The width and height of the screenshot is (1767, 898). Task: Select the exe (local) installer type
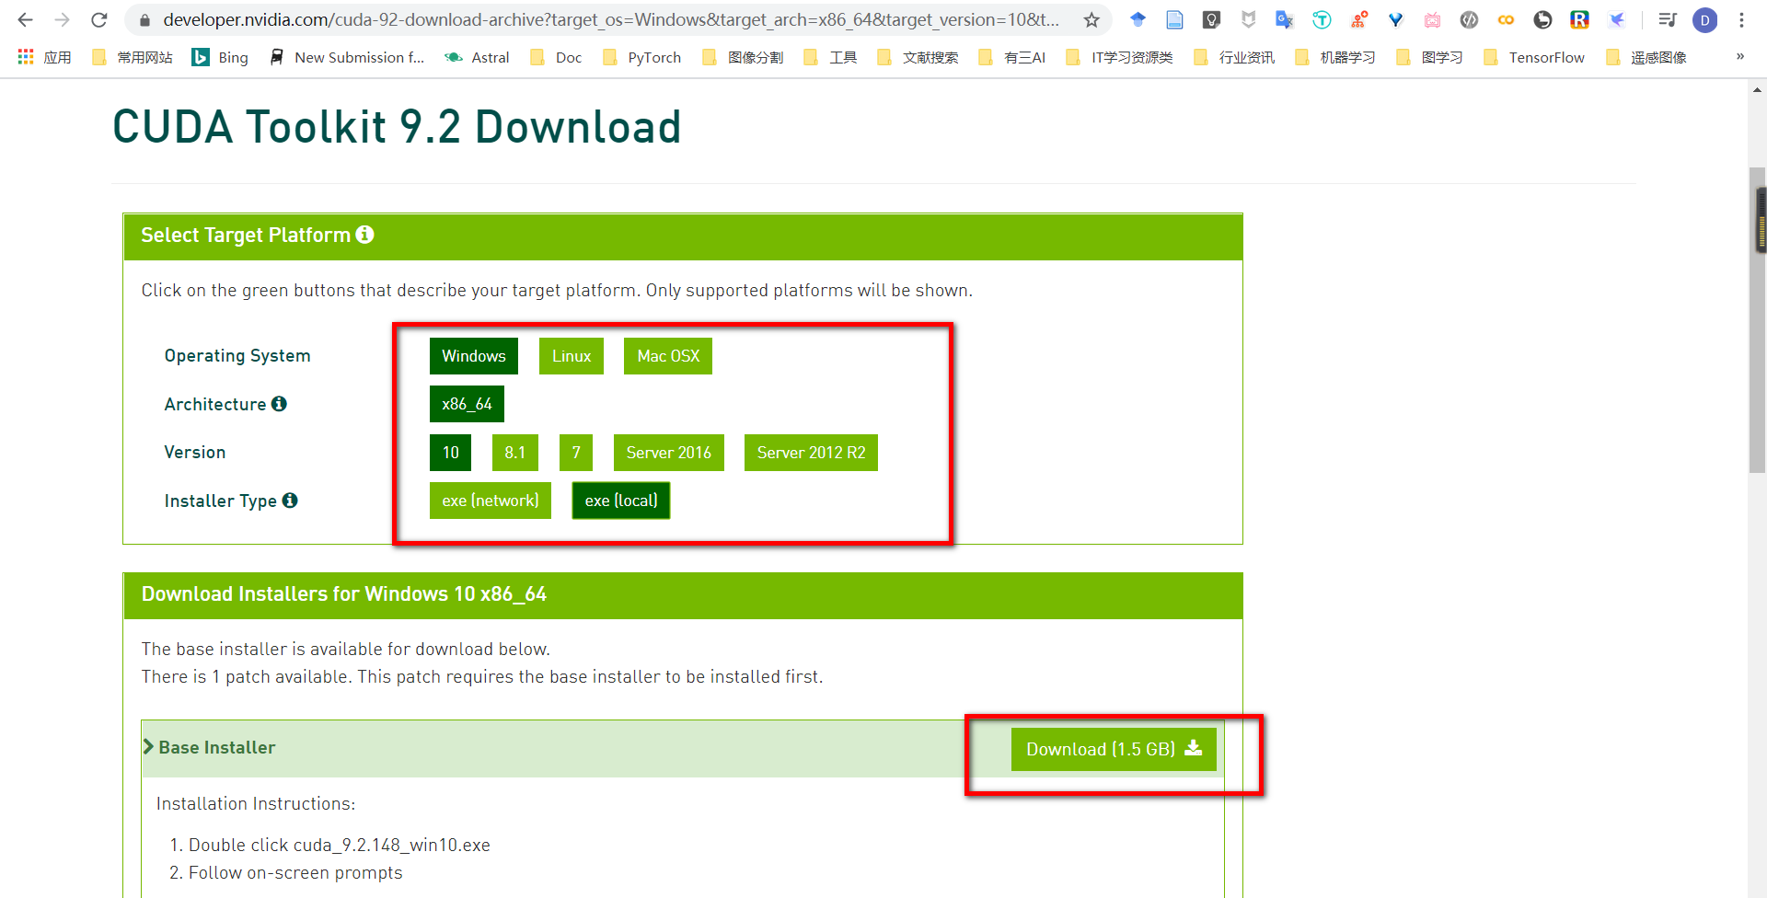click(621, 501)
